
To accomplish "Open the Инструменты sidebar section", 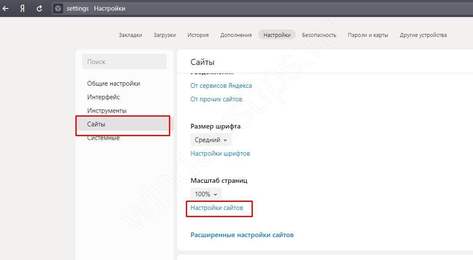I will (107, 111).
